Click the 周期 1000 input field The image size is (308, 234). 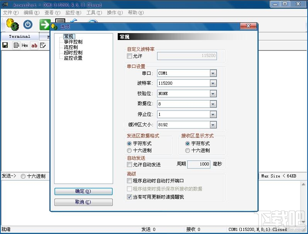click(x=199, y=164)
